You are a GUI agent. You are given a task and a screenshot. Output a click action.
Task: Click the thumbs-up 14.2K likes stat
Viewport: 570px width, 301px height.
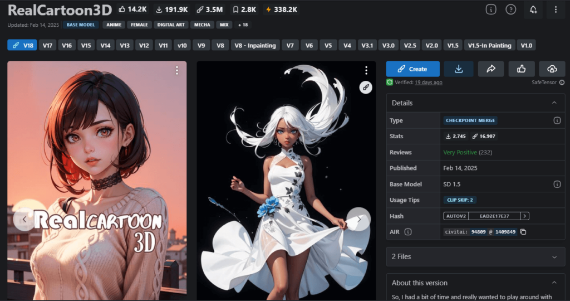132,9
